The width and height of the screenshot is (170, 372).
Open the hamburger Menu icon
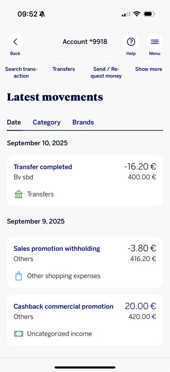(155, 42)
